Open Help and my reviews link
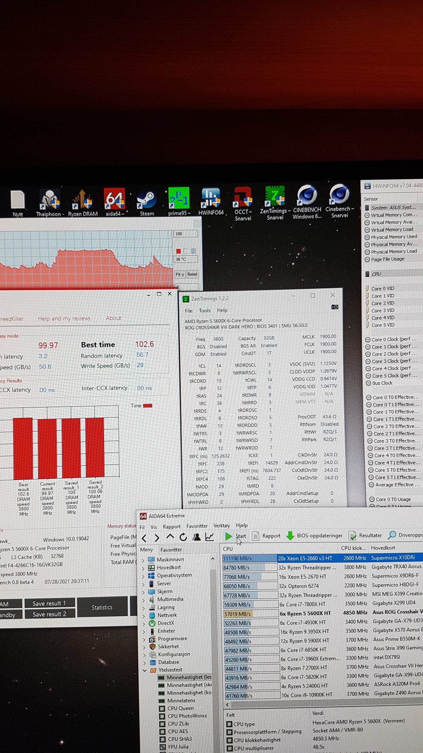Image resolution: width=423 pixels, height=753 pixels. pos(64,319)
